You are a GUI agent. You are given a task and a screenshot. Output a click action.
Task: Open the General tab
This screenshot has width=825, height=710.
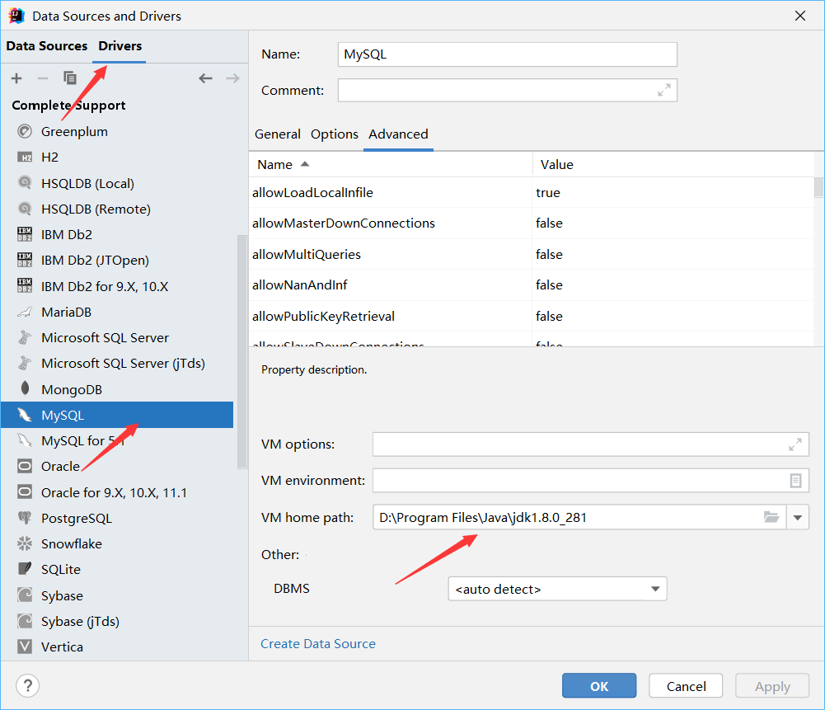pyautogui.click(x=277, y=134)
